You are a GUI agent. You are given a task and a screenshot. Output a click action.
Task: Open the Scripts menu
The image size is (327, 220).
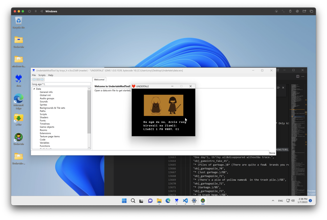42,75
